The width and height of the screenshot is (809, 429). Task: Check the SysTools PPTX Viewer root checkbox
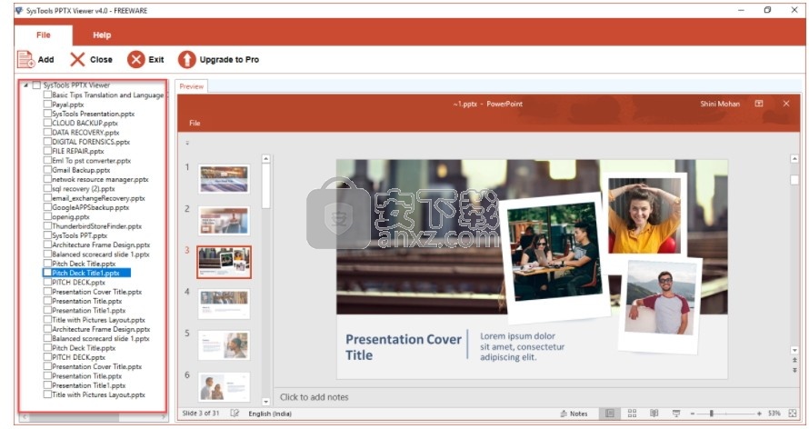click(36, 85)
